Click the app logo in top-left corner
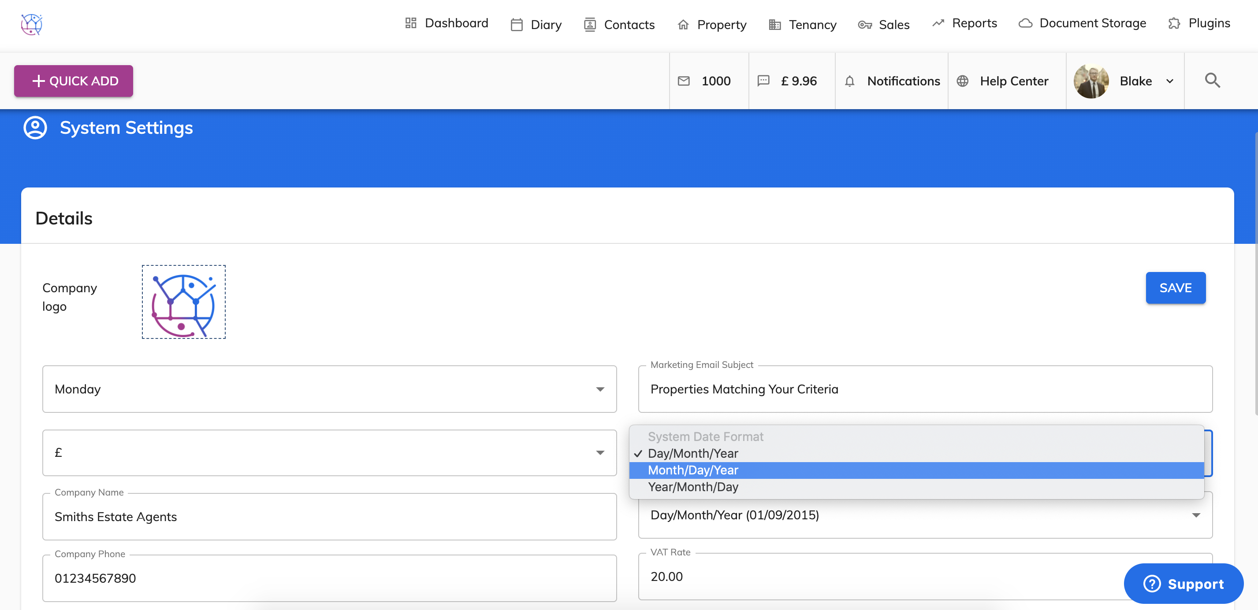 32,24
